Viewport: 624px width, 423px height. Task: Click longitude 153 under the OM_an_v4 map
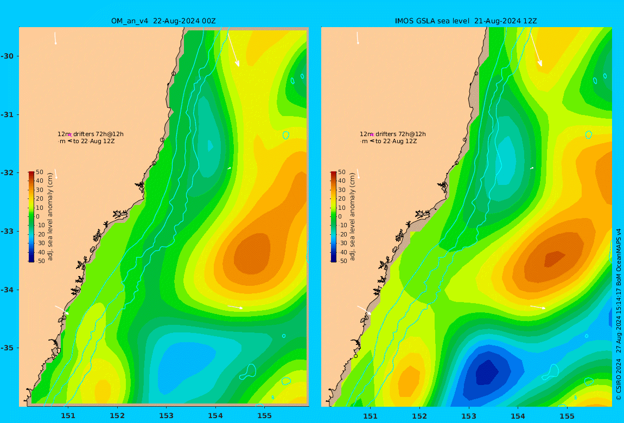(167, 416)
